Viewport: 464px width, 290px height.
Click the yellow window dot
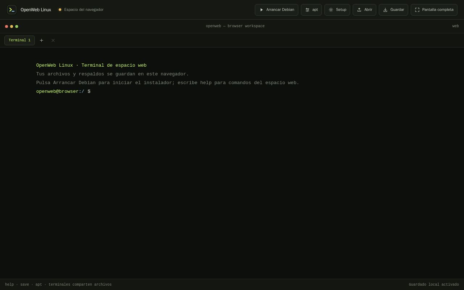point(12,26)
